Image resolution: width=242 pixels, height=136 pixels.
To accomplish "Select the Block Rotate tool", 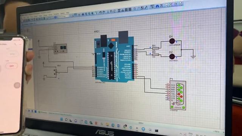I will [126, 10].
